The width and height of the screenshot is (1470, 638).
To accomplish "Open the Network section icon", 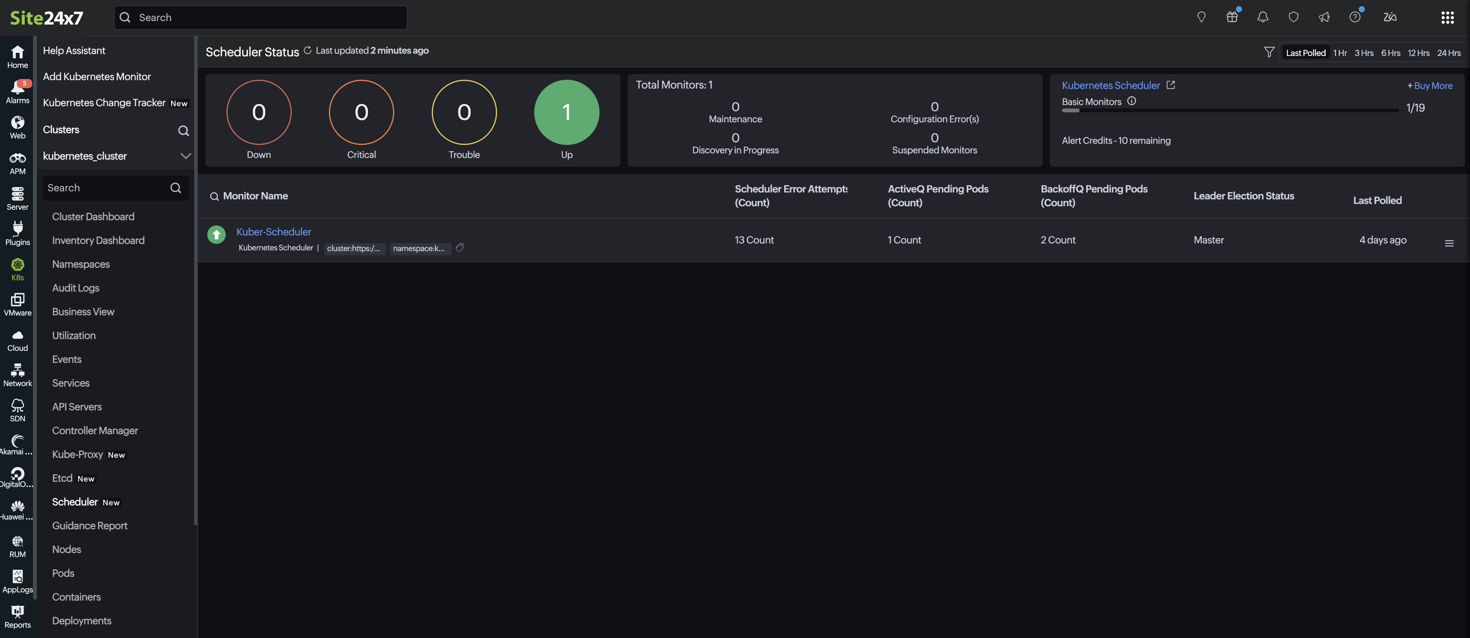I will (17, 375).
